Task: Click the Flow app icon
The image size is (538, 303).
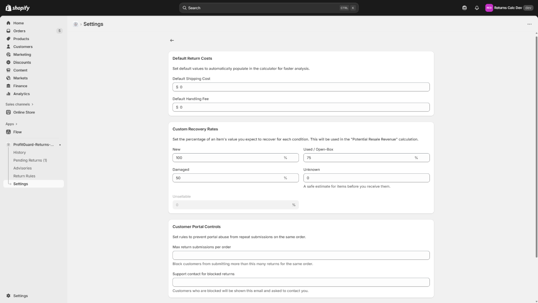Action: (8, 132)
